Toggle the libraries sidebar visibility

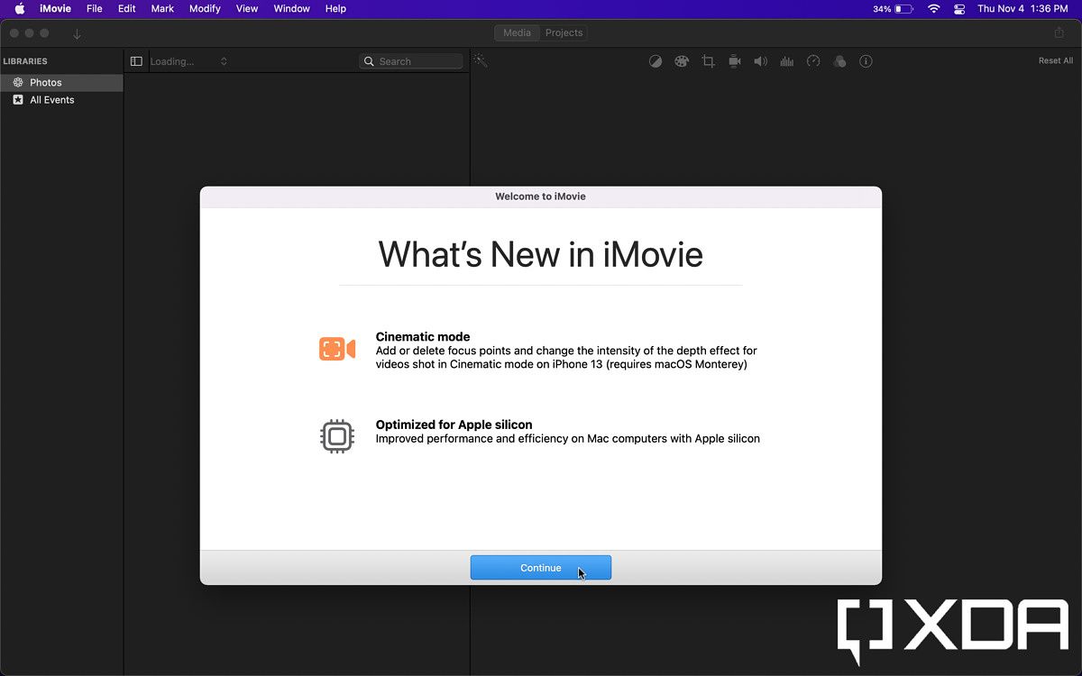click(x=136, y=61)
